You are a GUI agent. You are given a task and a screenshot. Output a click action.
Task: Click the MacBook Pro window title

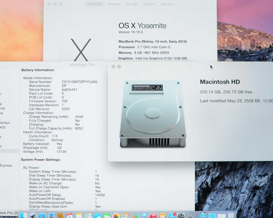pyautogui.click(x=82, y=65)
